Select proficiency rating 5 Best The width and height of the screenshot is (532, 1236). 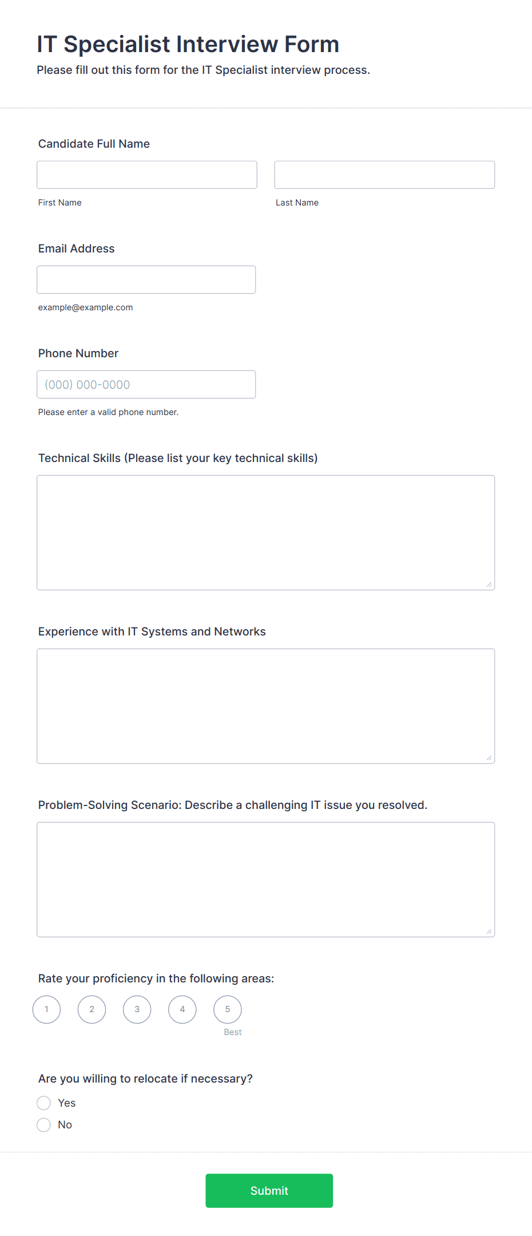point(228,1009)
